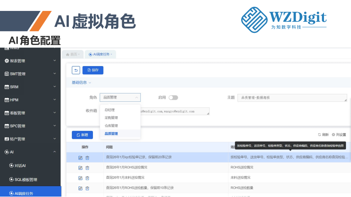Viewport: 351px width, 197px height.
Task: Click the SRM sidebar icon
Action: click(7, 87)
